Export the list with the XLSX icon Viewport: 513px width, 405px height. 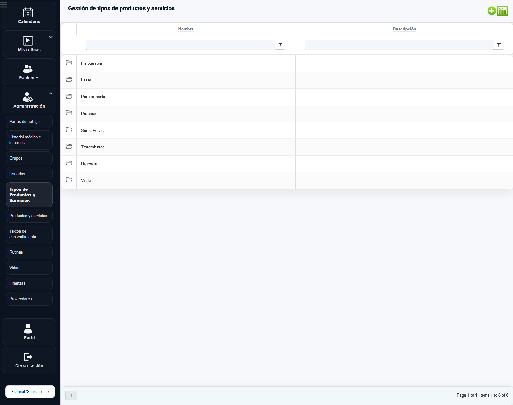pos(502,11)
